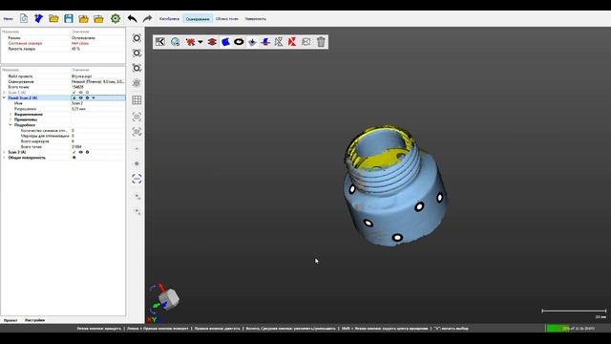Click the grey box icon before trash

point(305,42)
